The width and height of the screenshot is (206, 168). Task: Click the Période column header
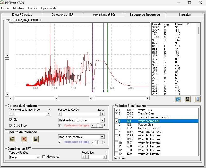coord(157,24)
